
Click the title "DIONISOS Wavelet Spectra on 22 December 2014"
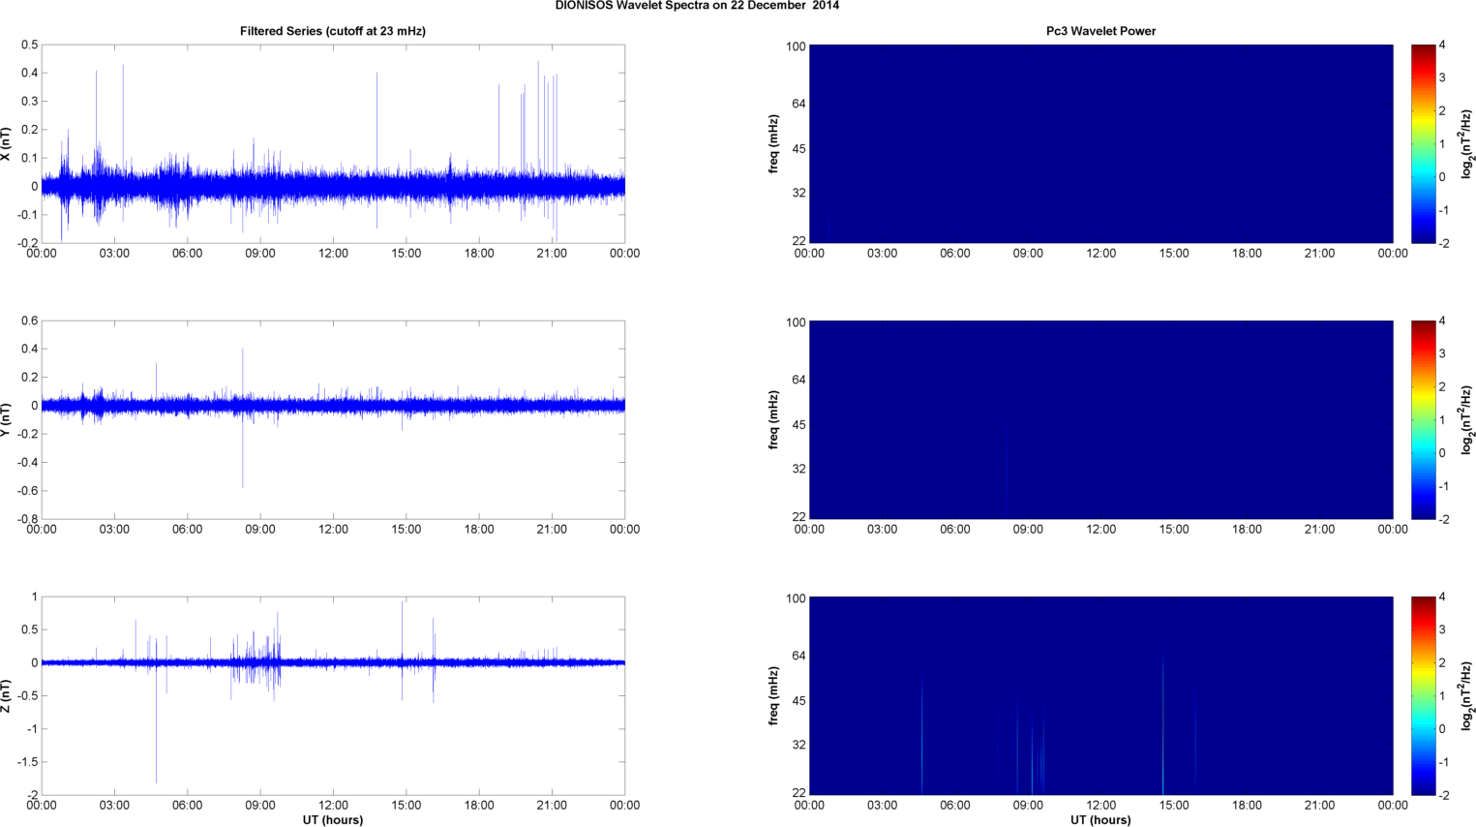(x=697, y=6)
